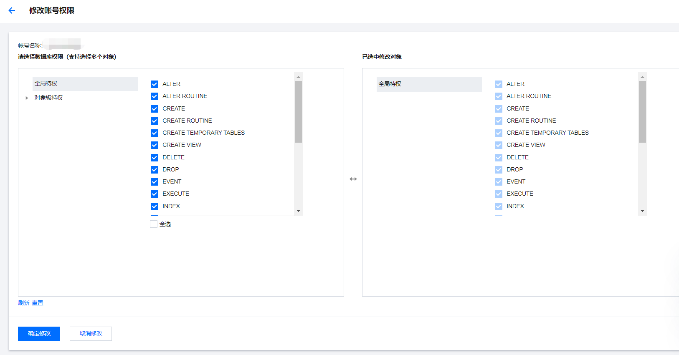Uncheck the ALTER privilege in left list
679x355 pixels.
[x=155, y=84]
